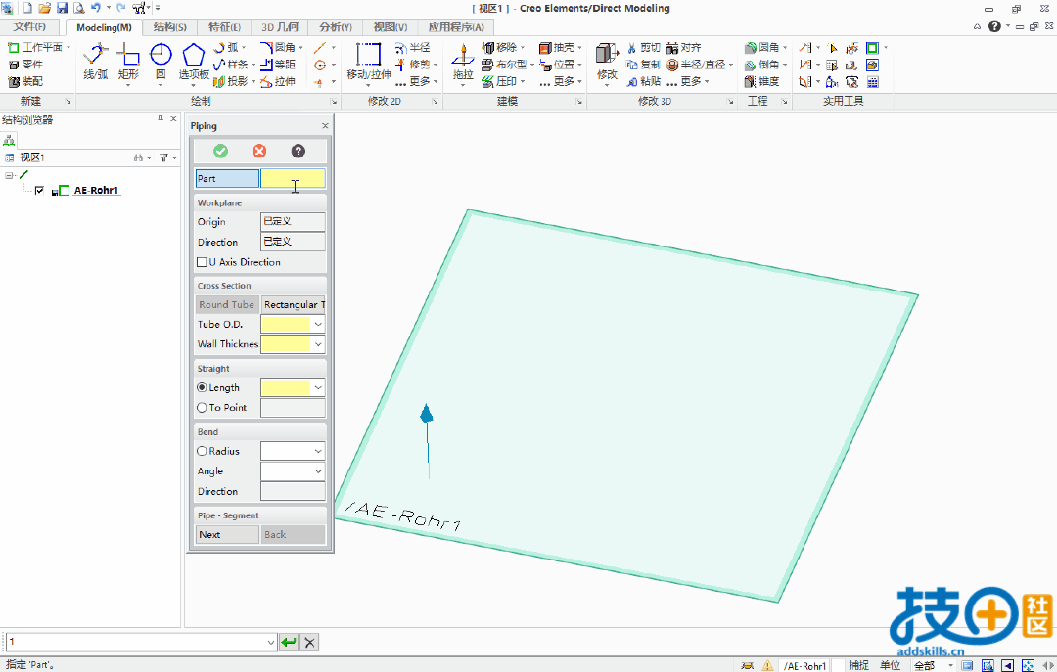Open the Bend Angle dropdown
The image size is (1057, 672).
coord(318,471)
